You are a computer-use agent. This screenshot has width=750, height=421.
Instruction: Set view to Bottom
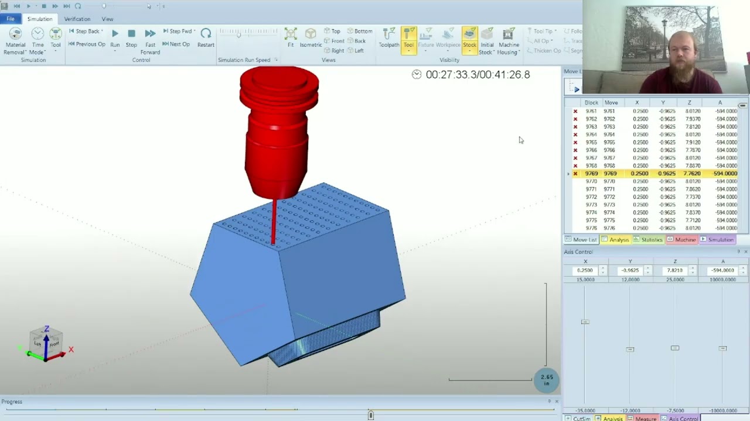point(360,31)
